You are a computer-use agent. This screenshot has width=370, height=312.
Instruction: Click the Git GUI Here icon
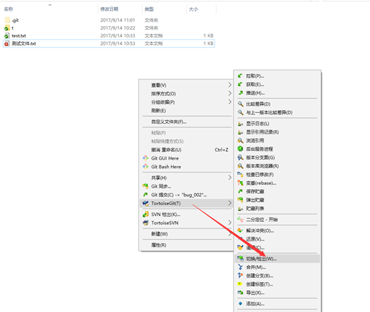coord(146,158)
